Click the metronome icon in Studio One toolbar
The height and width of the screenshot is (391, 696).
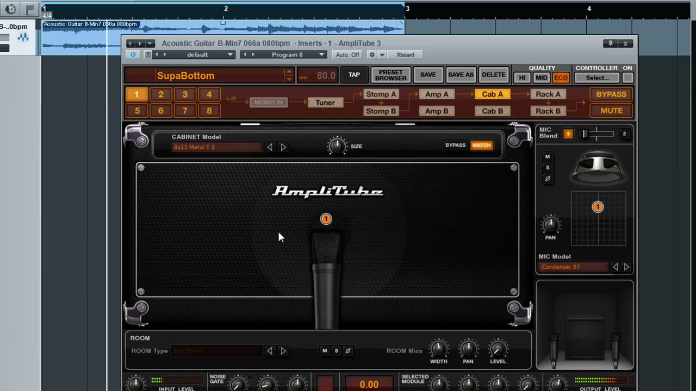(x=10, y=9)
